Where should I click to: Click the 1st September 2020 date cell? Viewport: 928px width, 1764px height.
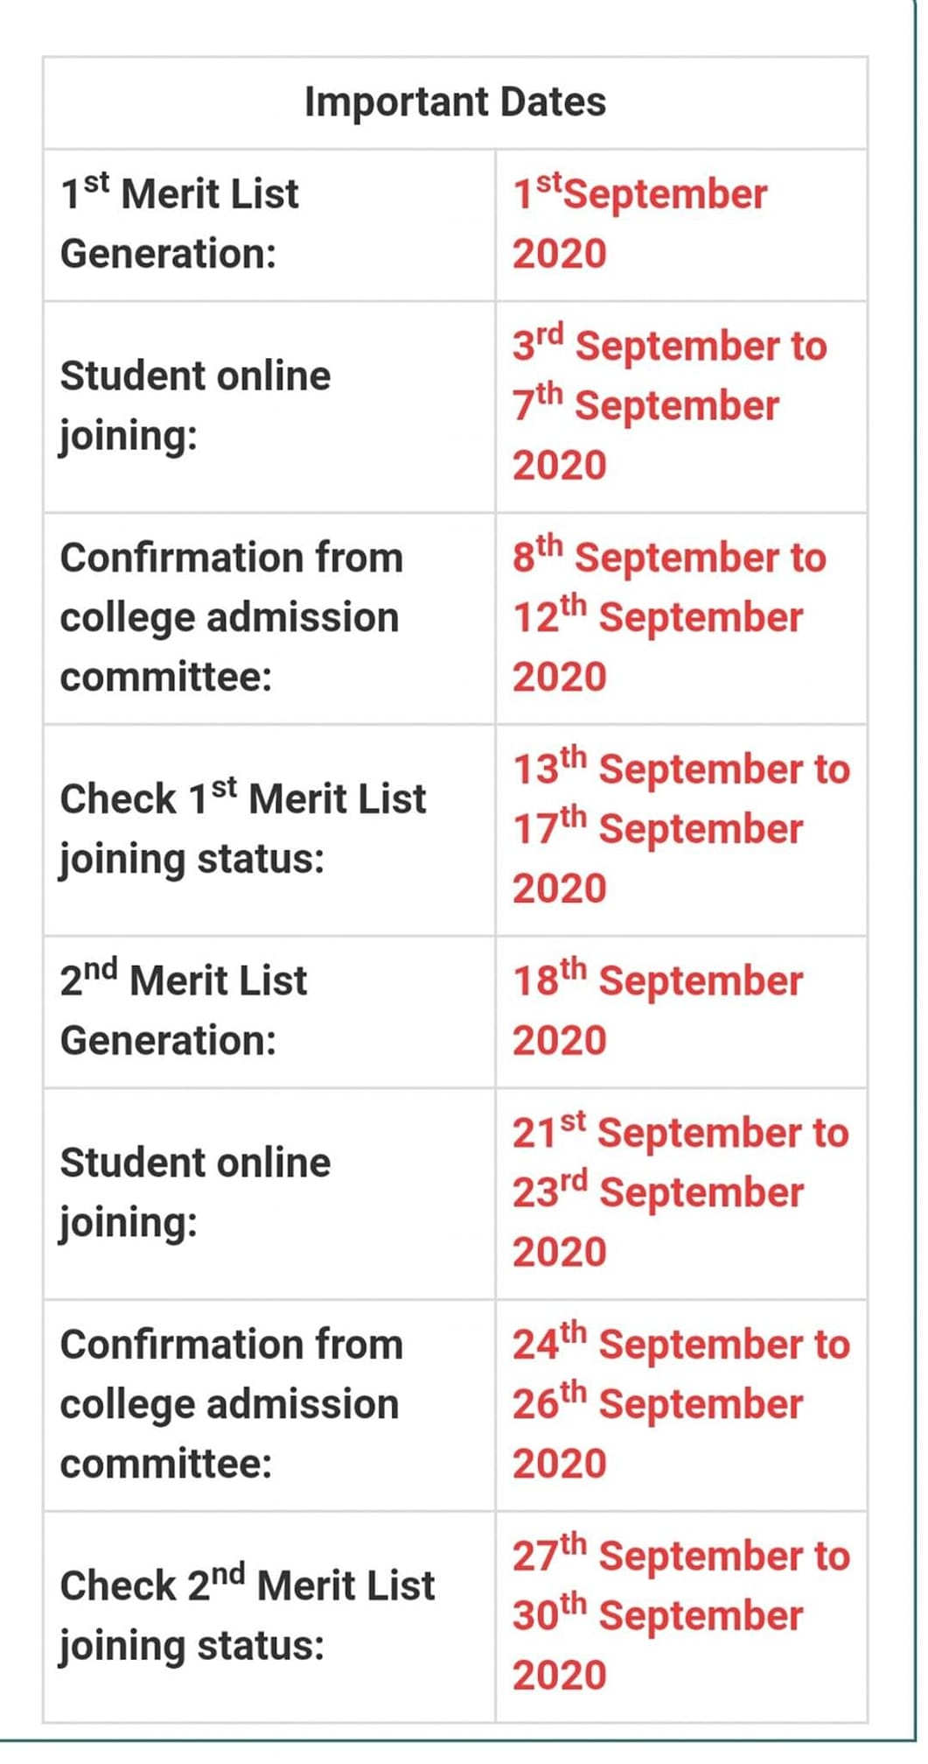pos(640,224)
